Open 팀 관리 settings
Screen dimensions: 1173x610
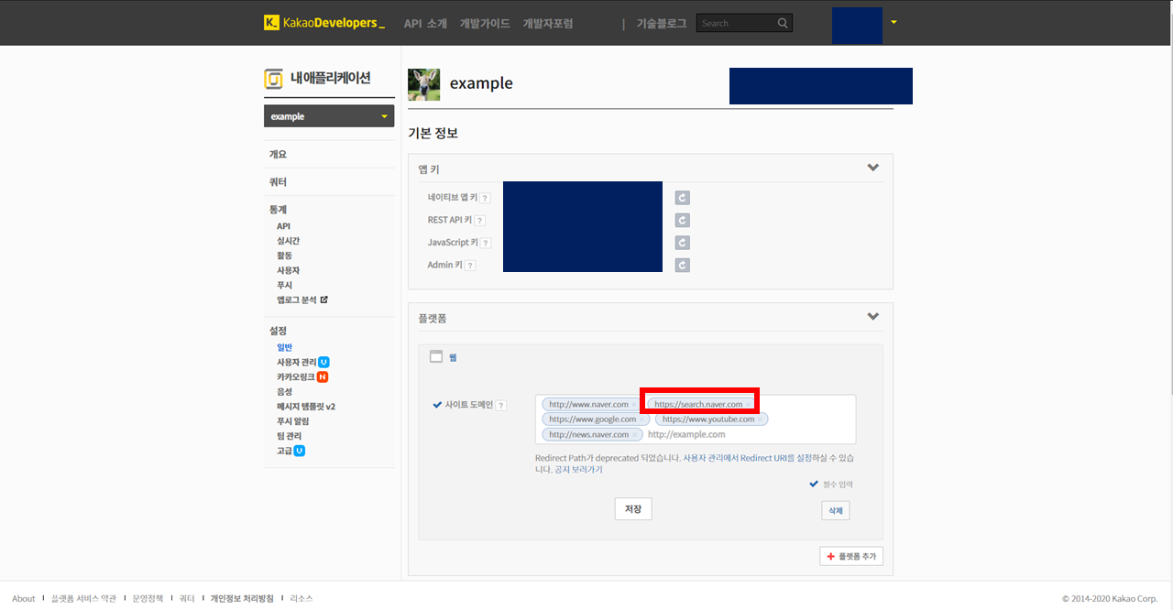289,436
